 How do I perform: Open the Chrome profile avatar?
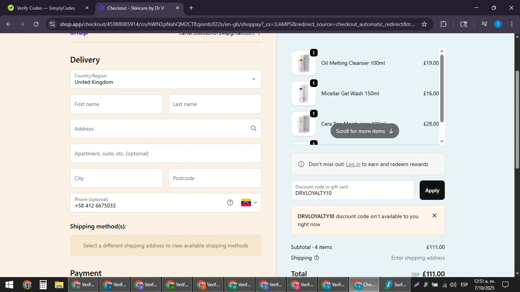coord(498,24)
